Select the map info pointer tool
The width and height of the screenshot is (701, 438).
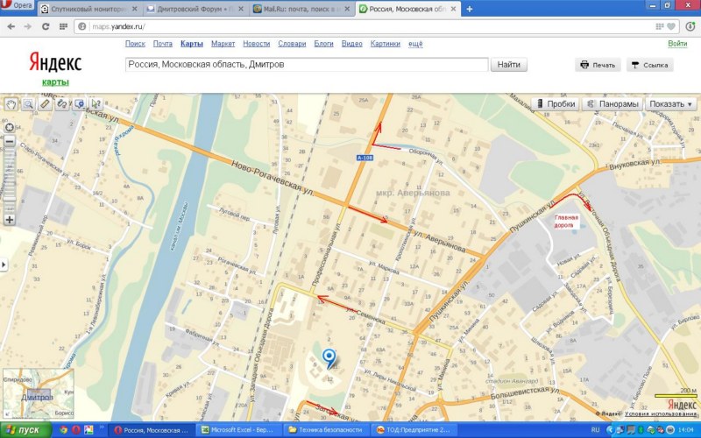96,104
